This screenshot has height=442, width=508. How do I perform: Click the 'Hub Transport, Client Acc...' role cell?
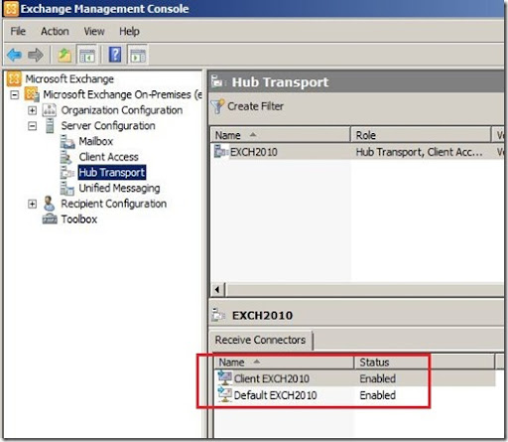(x=419, y=152)
